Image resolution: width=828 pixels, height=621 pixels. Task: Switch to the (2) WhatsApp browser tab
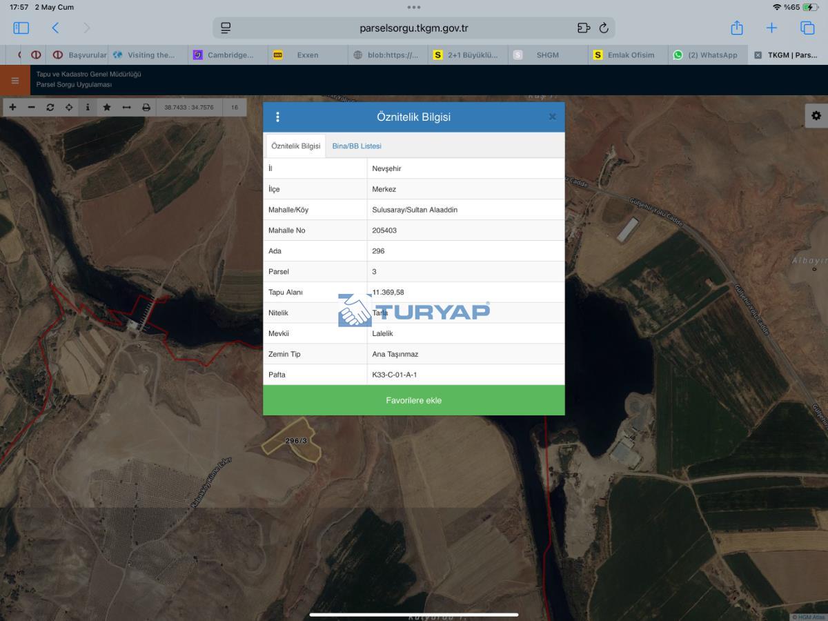(708, 55)
